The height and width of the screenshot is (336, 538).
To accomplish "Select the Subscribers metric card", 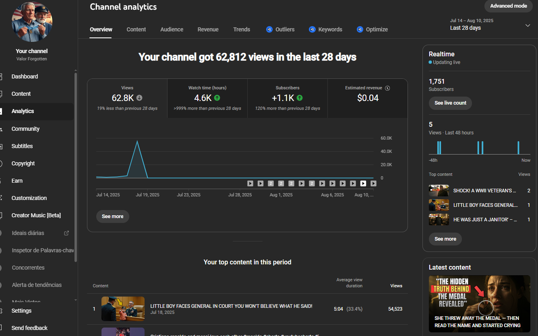I will point(288,99).
